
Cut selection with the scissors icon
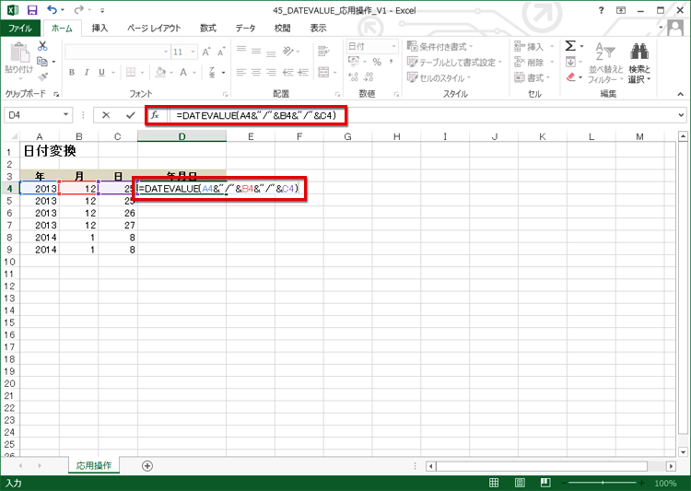[42, 46]
